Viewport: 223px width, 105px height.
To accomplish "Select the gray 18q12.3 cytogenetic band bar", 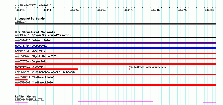I will pyautogui.click(x=115, y=24).
